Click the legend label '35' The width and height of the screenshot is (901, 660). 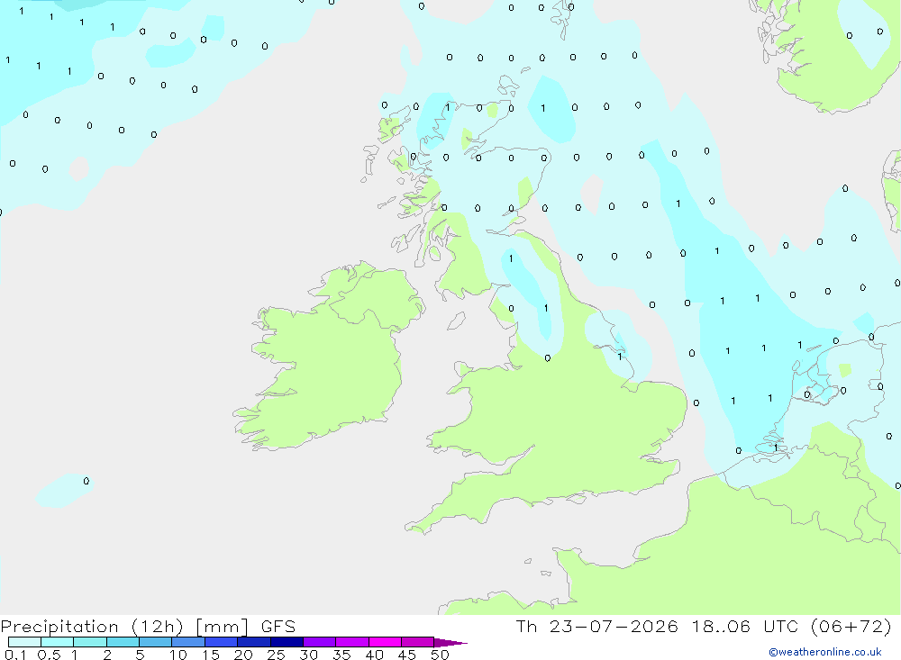coord(341,655)
